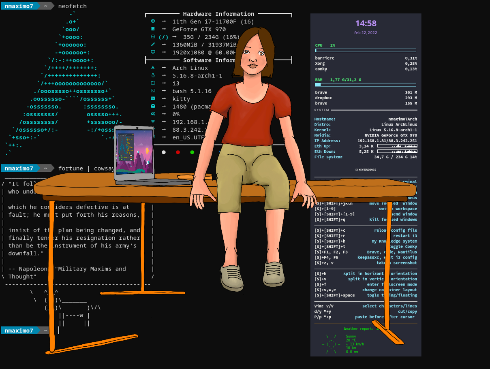
Task: Click the white color dot in neofetch palette
Action: click(164, 152)
